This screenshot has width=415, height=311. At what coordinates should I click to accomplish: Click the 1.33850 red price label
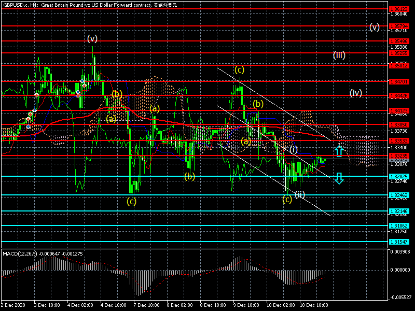click(399, 124)
